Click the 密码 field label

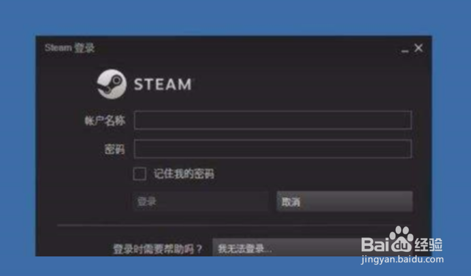pyautogui.click(x=114, y=149)
